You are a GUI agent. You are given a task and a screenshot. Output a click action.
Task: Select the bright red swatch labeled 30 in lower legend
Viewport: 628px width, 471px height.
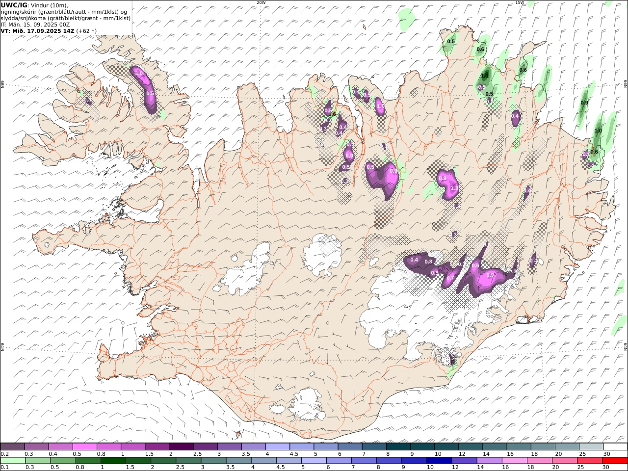point(615,461)
